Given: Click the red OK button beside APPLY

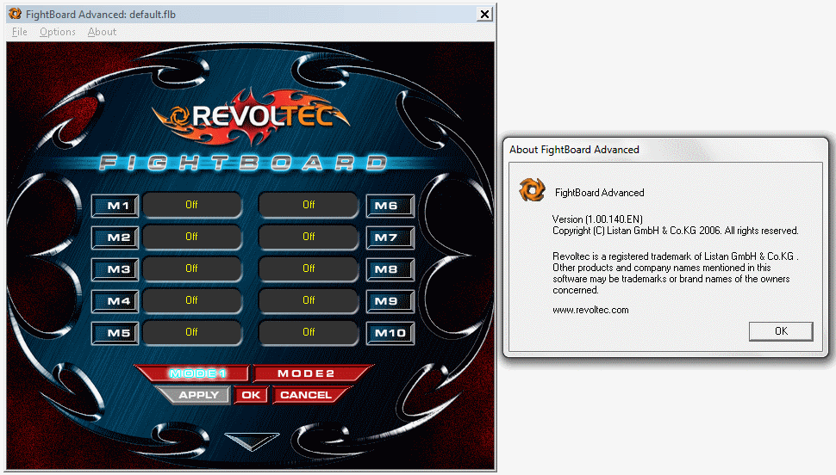Looking at the screenshot, I should pyautogui.click(x=251, y=395).
